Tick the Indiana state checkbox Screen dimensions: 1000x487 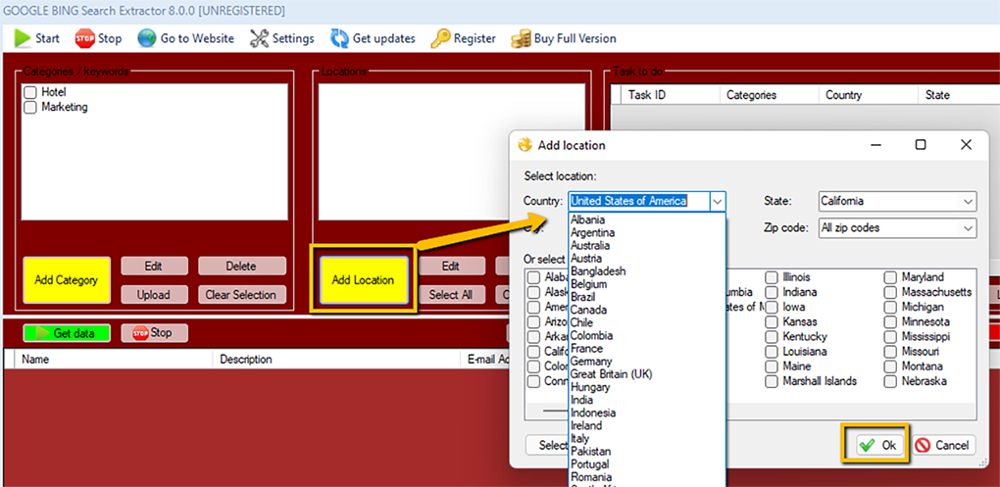click(x=771, y=292)
